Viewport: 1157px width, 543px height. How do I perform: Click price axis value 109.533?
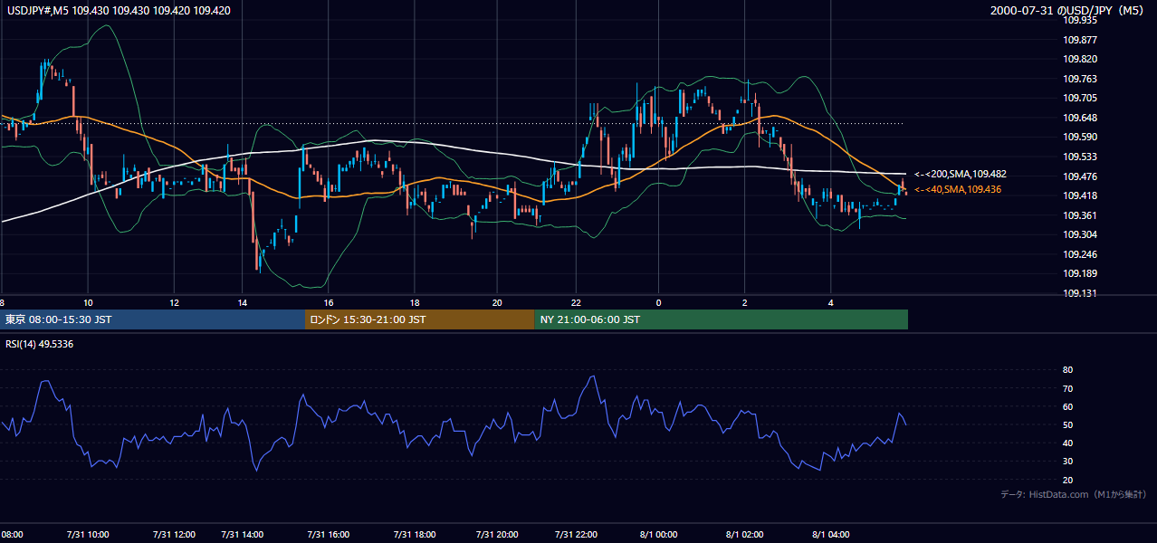pos(1080,157)
